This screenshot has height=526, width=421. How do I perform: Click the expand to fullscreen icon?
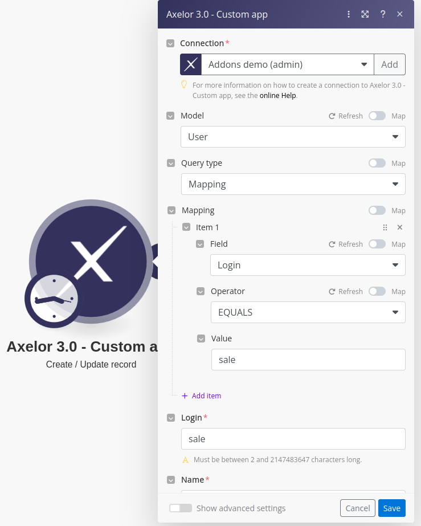click(365, 14)
